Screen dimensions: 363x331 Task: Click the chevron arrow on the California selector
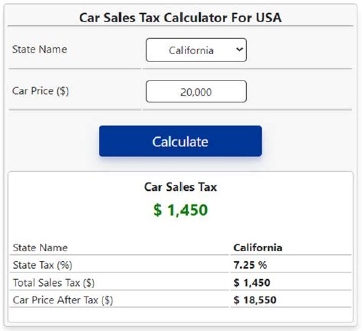(239, 50)
